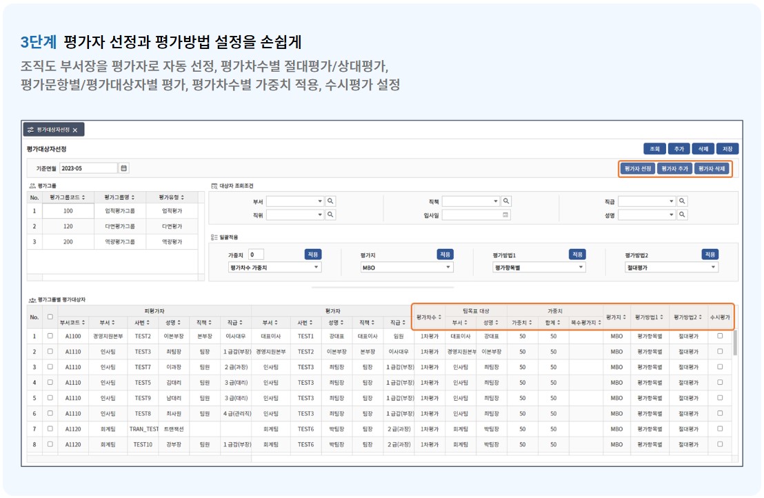Screen dimensions: 764x498
Task: Open the 절대평가 dropdown under 평가방법2
Action: [x=672, y=268]
